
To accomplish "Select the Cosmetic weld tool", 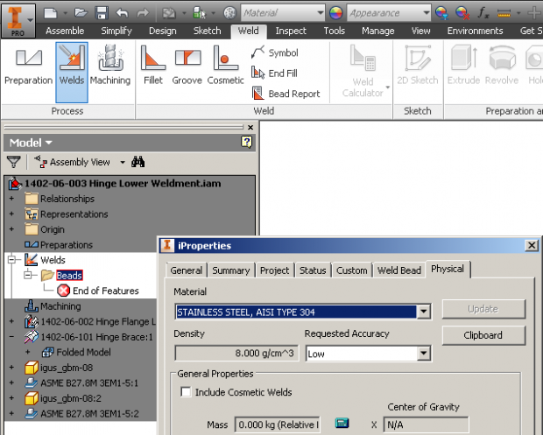I will pyautogui.click(x=225, y=66).
